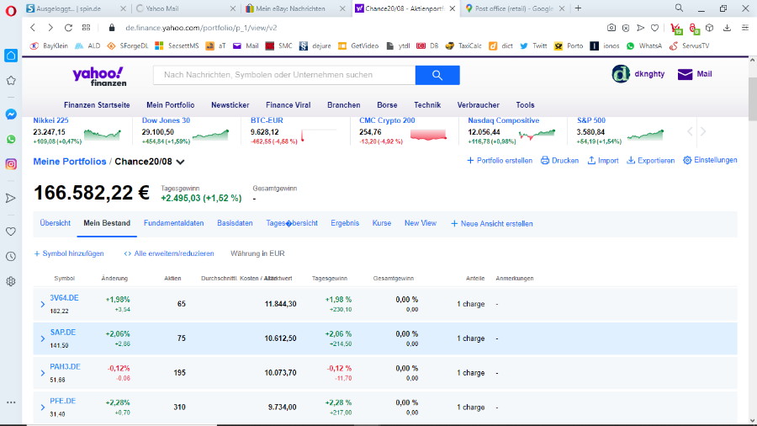Click the Yahoo Mail envelope icon
Screen dimensions: 757x426
[x=685, y=74]
